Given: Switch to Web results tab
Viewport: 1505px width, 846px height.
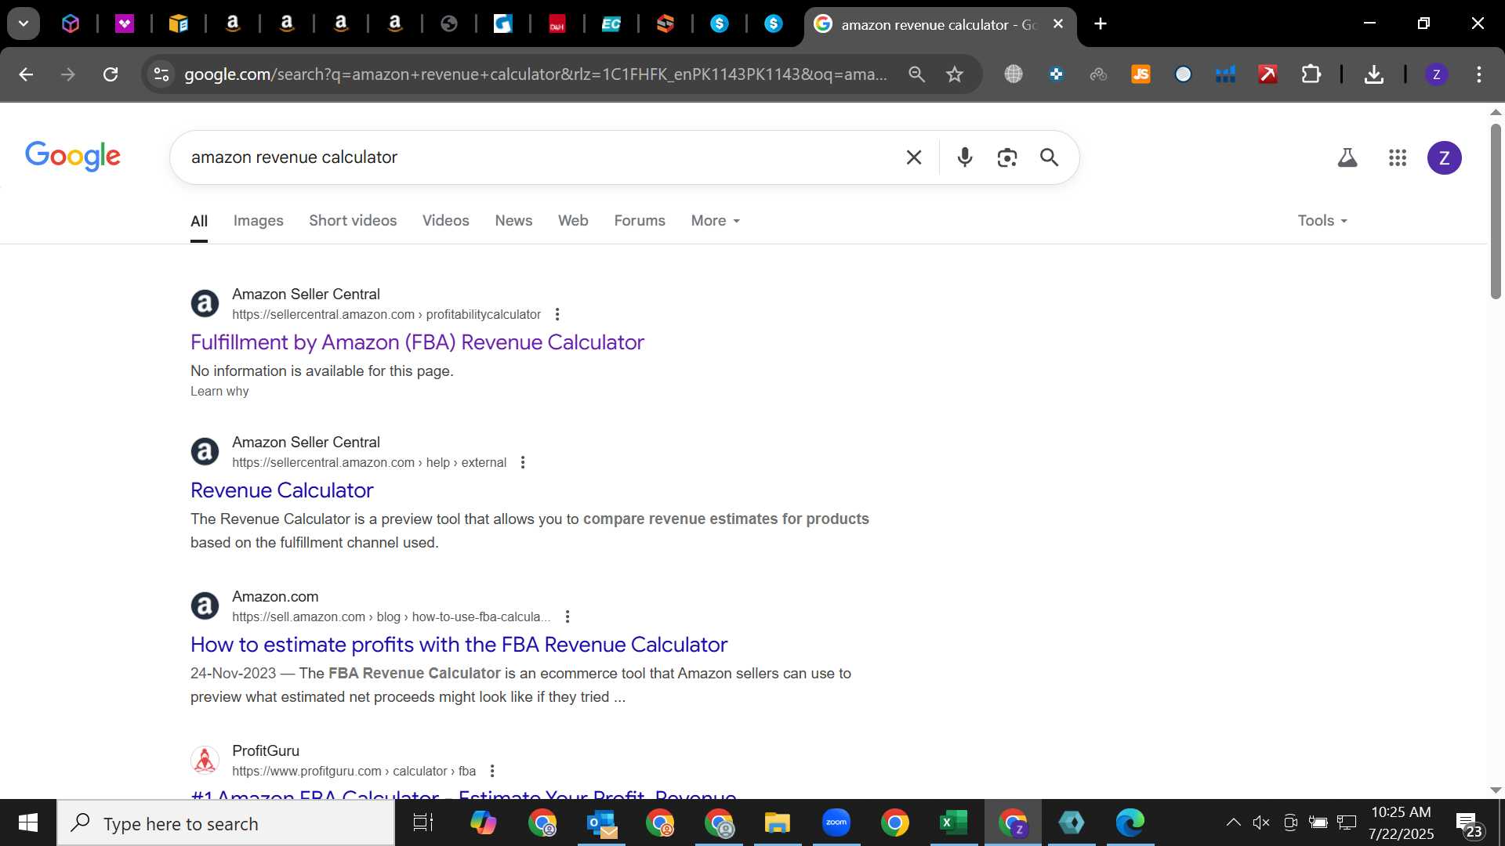Looking at the screenshot, I should pyautogui.click(x=573, y=221).
